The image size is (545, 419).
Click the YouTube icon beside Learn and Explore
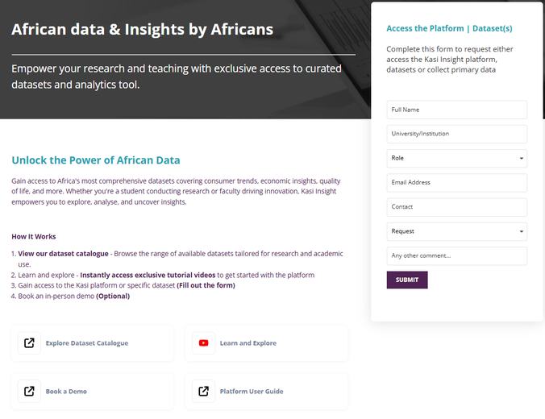[x=204, y=343]
